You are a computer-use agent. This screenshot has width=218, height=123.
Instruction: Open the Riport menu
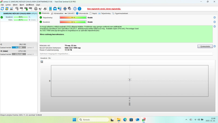(22, 5)
